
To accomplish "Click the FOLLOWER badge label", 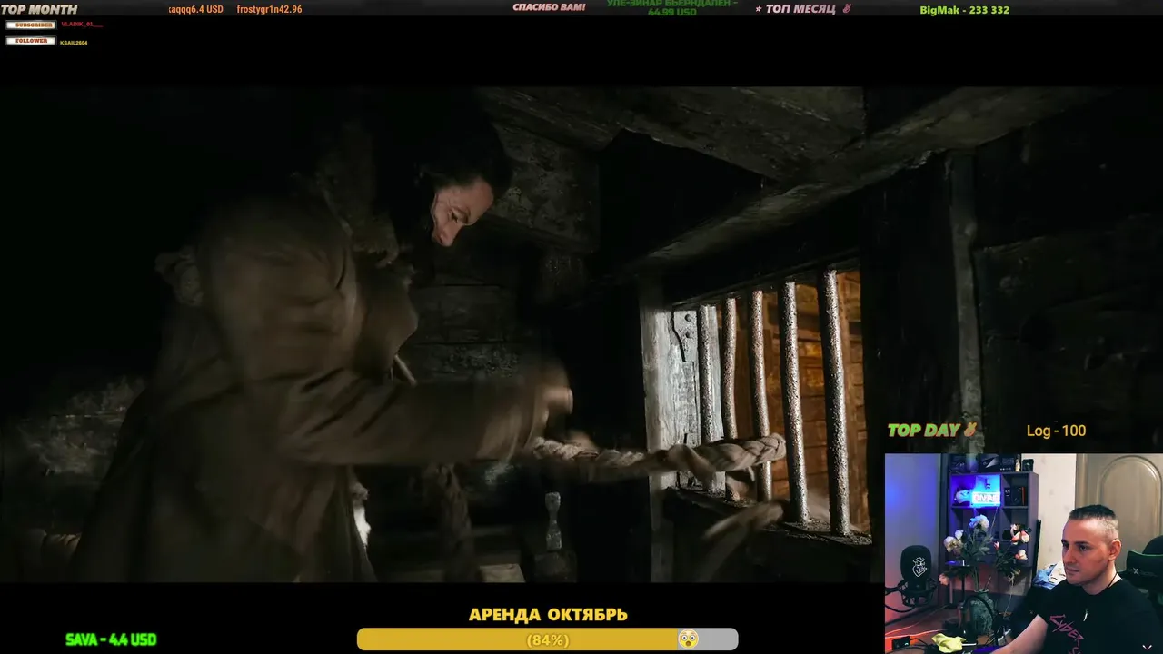I will [31, 41].
